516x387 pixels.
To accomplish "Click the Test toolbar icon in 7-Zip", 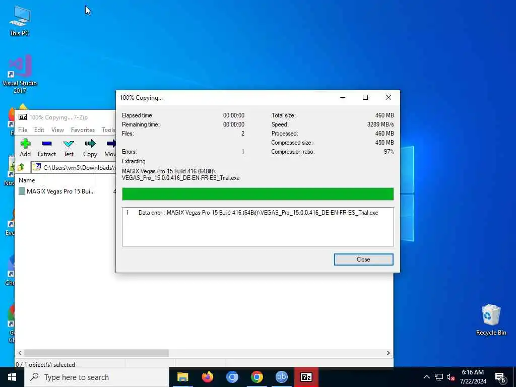I will (x=69, y=148).
